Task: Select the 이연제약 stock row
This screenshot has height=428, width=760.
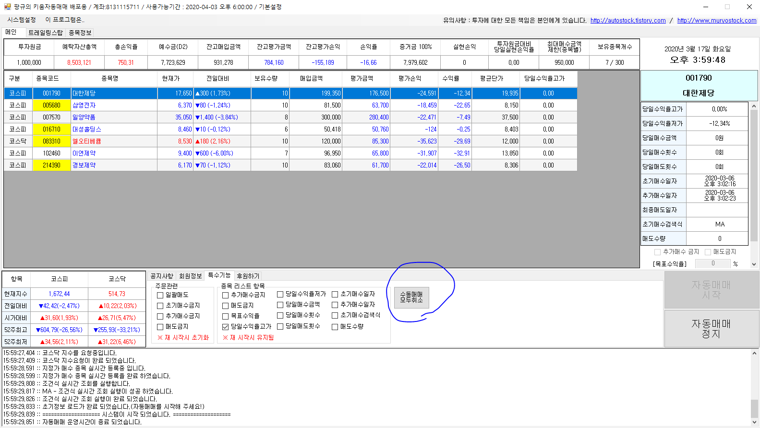Action: pyautogui.click(x=290, y=153)
